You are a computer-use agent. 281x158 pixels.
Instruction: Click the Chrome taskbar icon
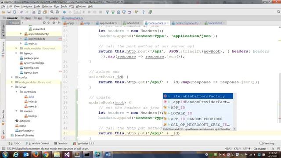click(46, 154)
